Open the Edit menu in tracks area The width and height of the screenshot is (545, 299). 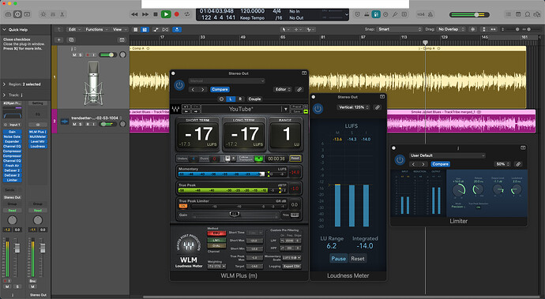(74, 29)
